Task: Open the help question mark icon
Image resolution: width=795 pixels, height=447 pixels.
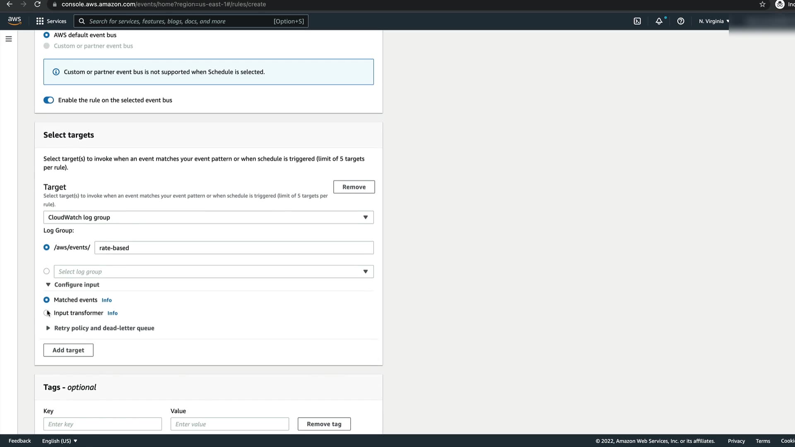Action: [681, 21]
